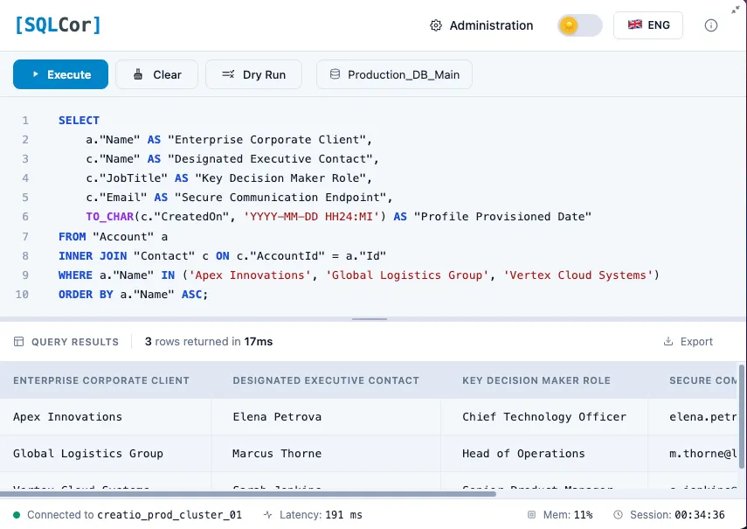Click the editor/results splitter handle

pyautogui.click(x=370, y=319)
